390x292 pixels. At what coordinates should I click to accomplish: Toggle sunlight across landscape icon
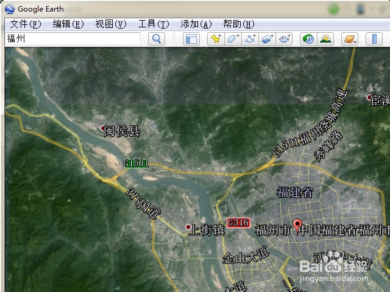325,39
